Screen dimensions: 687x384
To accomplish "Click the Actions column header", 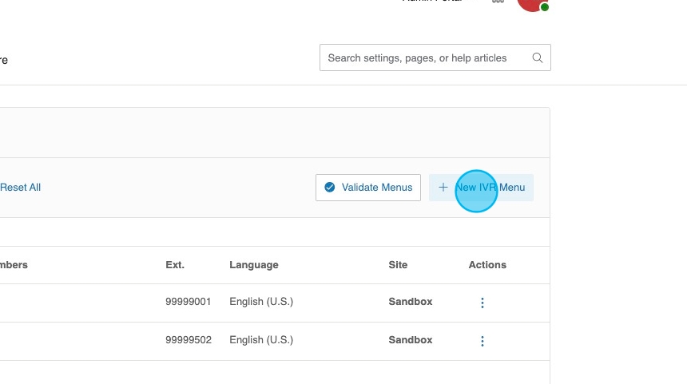I will coord(487,265).
